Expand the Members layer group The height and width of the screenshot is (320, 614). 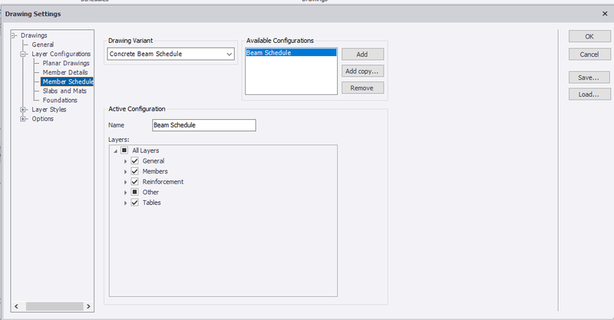125,172
